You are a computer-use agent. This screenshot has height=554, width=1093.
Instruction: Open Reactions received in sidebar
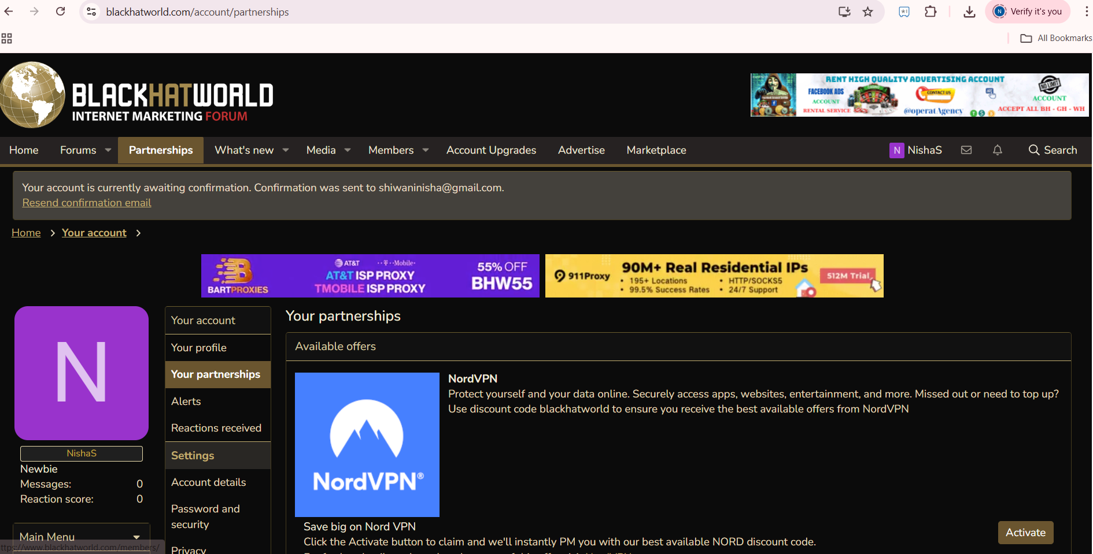pos(218,428)
